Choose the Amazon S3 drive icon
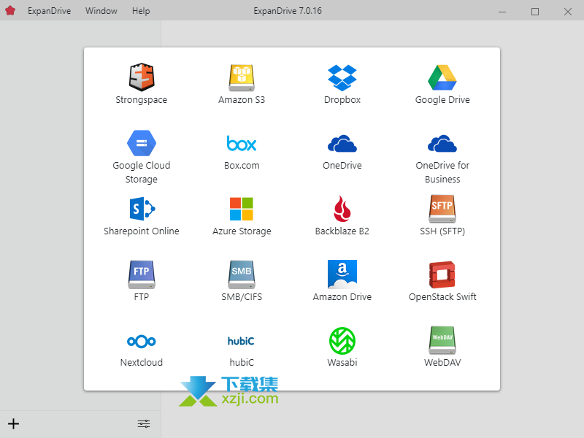This screenshot has width=584, height=438. click(x=242, y=77)
